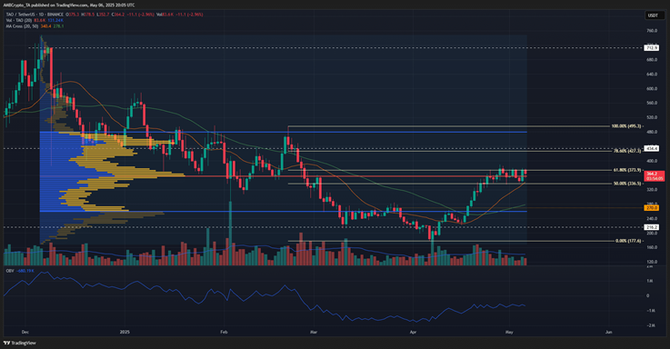Click the 434.4 price label
This screenshot has width=670, height=349.
pos(652,148)
